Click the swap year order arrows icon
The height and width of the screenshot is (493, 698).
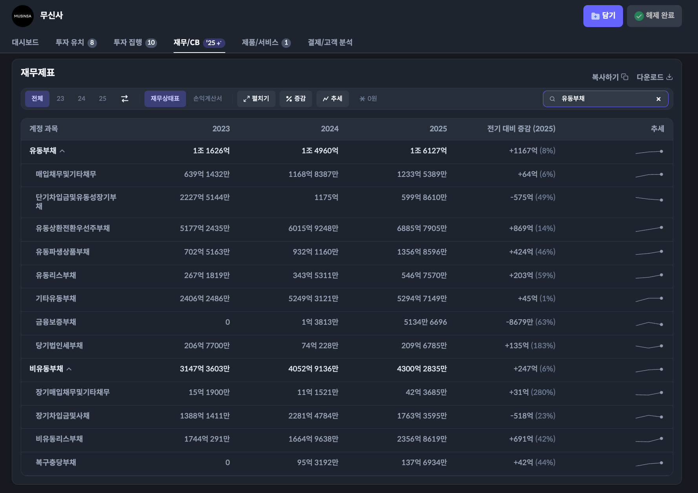124,99
